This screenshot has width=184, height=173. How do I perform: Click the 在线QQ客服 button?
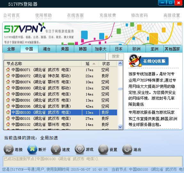pos(154,61)
